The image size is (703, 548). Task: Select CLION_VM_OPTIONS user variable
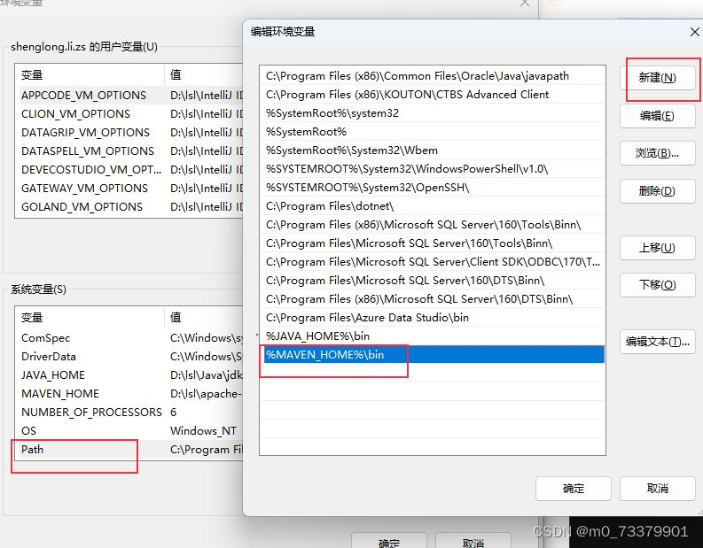point(129,114)
